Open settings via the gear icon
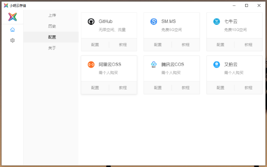The height and width of the screenshot is (167, 267). 12,40
